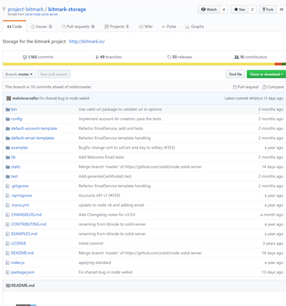Open the Pull request link in branch bar
Viewport: 286px width, 306px height.
pos(246,87)
